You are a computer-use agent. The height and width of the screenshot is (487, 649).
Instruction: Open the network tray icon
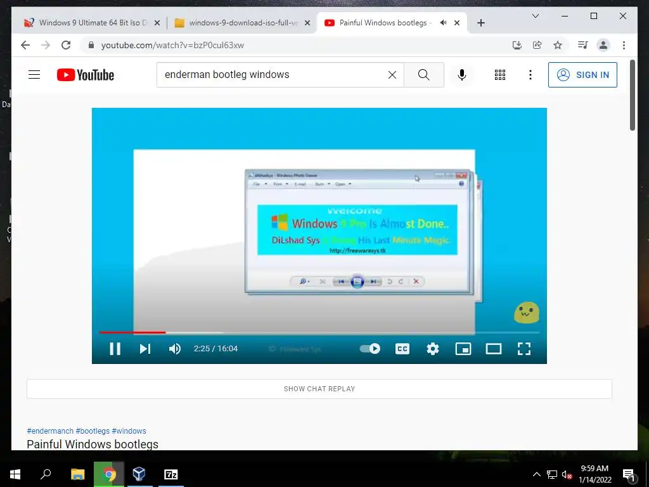(x=552, y=474)
